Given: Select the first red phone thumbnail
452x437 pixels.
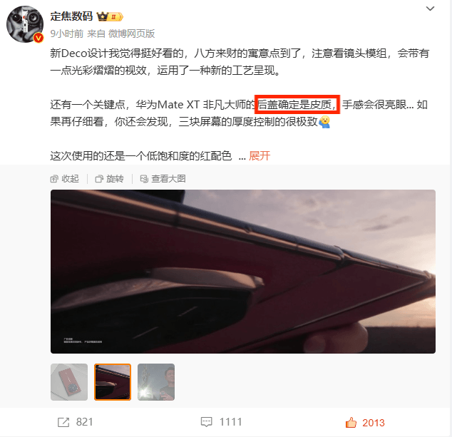Looking at the screenshot, I should pos(69,382).
